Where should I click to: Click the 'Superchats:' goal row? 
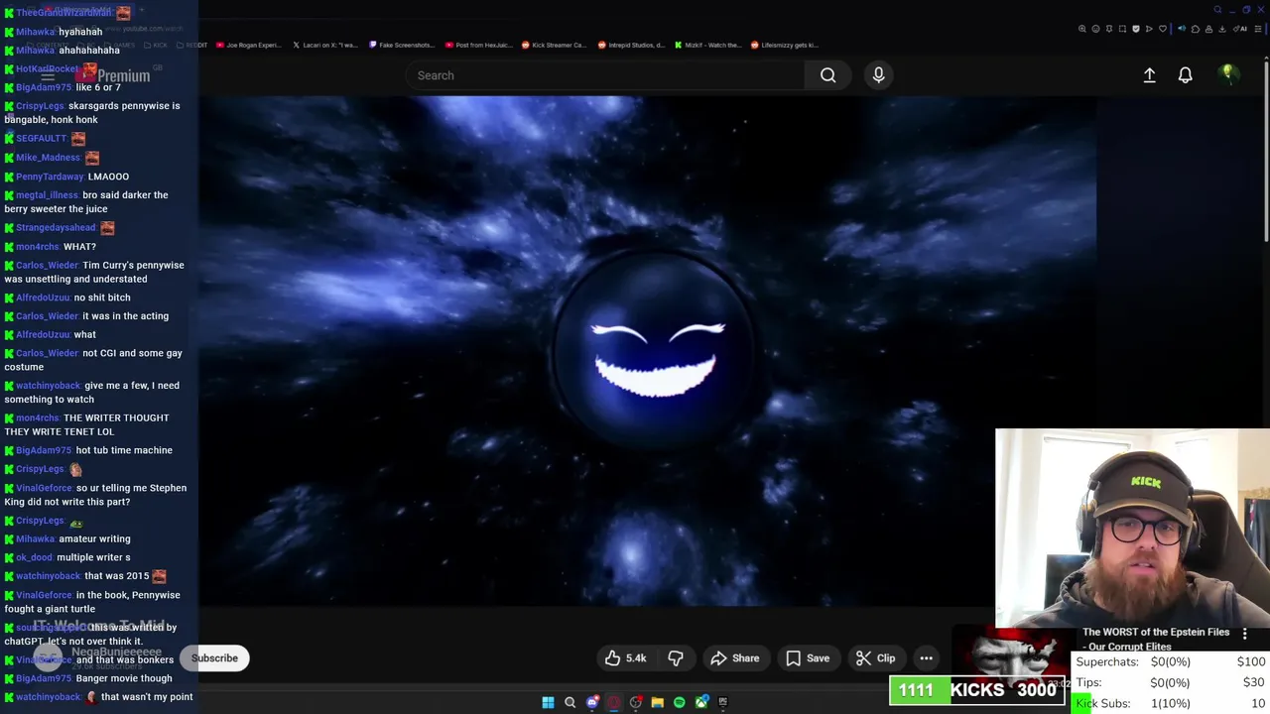point(1171,661)
